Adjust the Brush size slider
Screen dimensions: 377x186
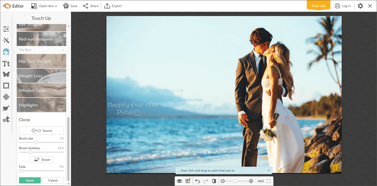[42, 142]
